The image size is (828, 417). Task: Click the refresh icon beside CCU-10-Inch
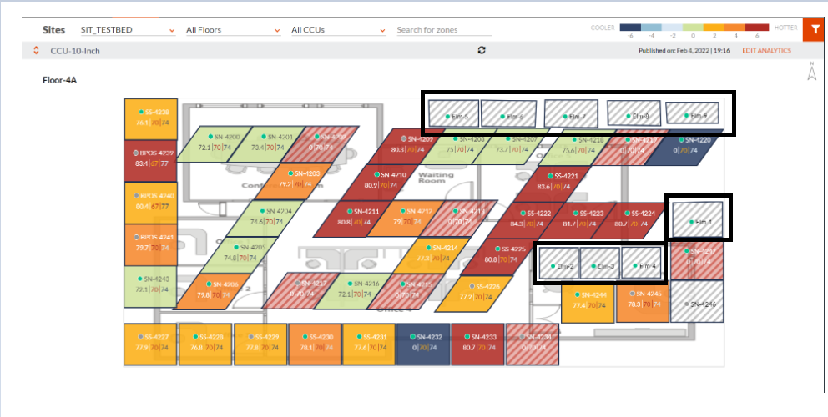[x=481, y=50]
